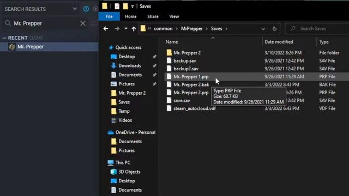349x196 pixels.
Task: Select the Mr. Prepper 2.bak file
Action: pyautogui.click(x=191, y=85)
